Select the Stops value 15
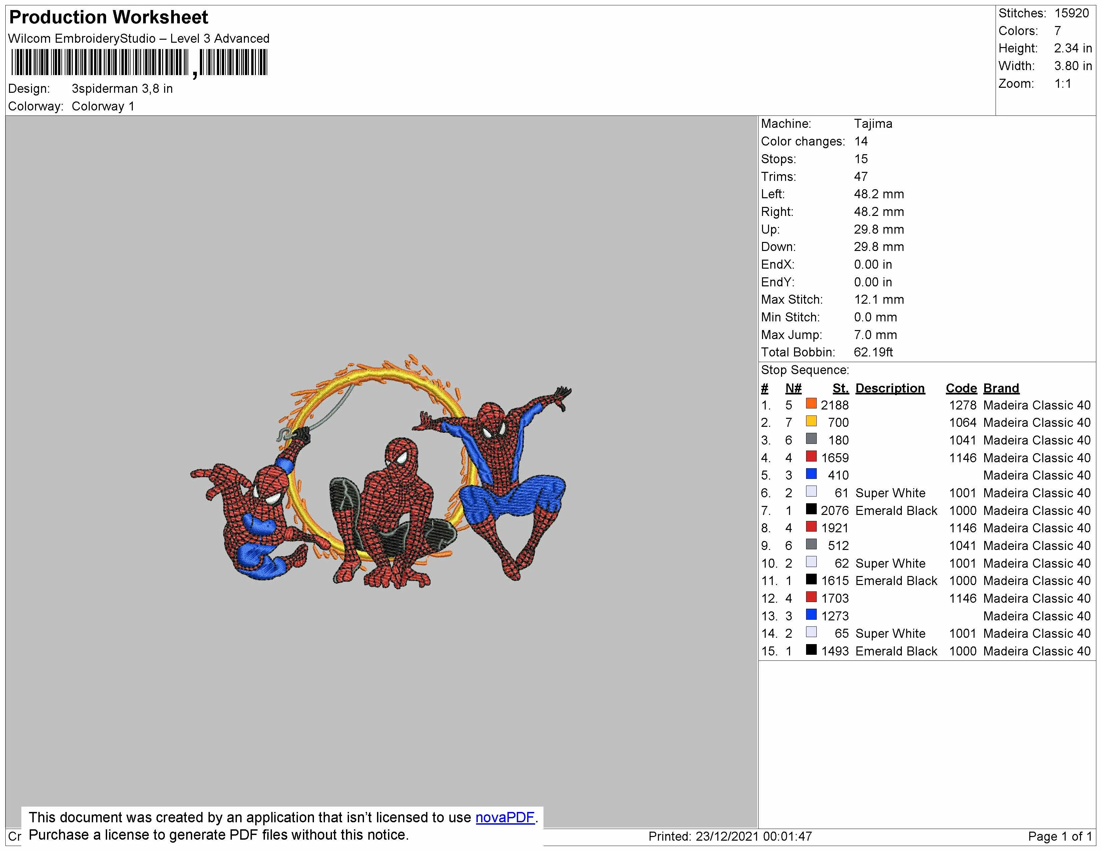This screenshot has width=1101, height=851. [x=860, y=159]
